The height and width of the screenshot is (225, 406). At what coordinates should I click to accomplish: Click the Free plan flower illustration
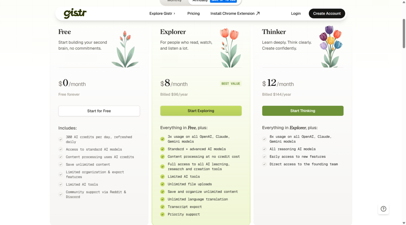pyautogui.click(x=125, y=49)
